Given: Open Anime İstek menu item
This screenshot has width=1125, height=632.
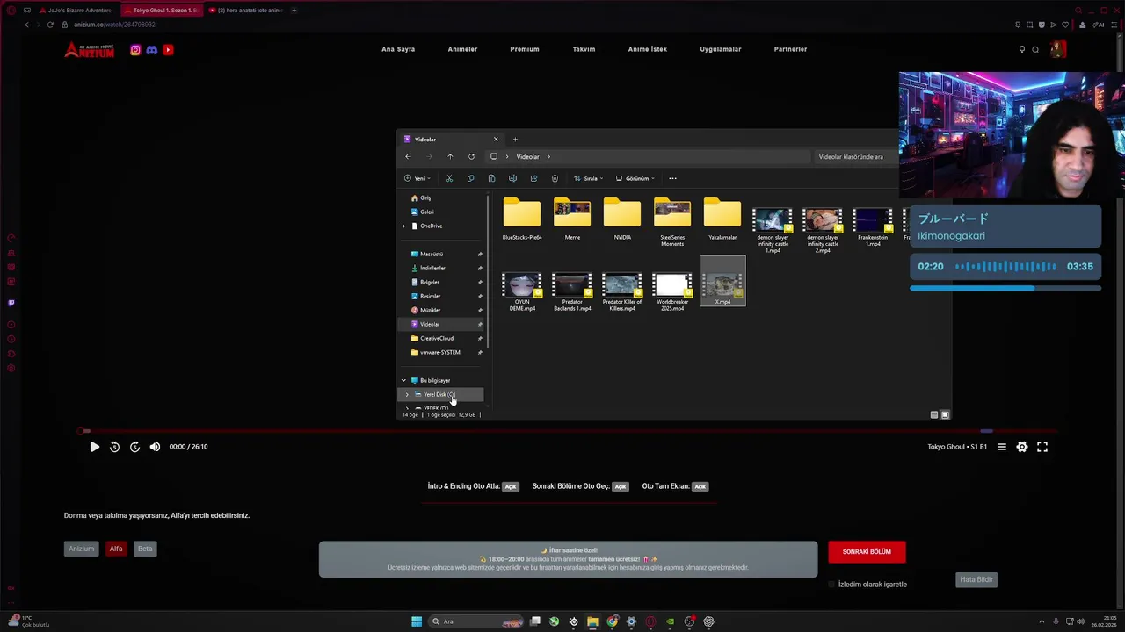Looking at the screenshot, I should (x=648, y=49).
